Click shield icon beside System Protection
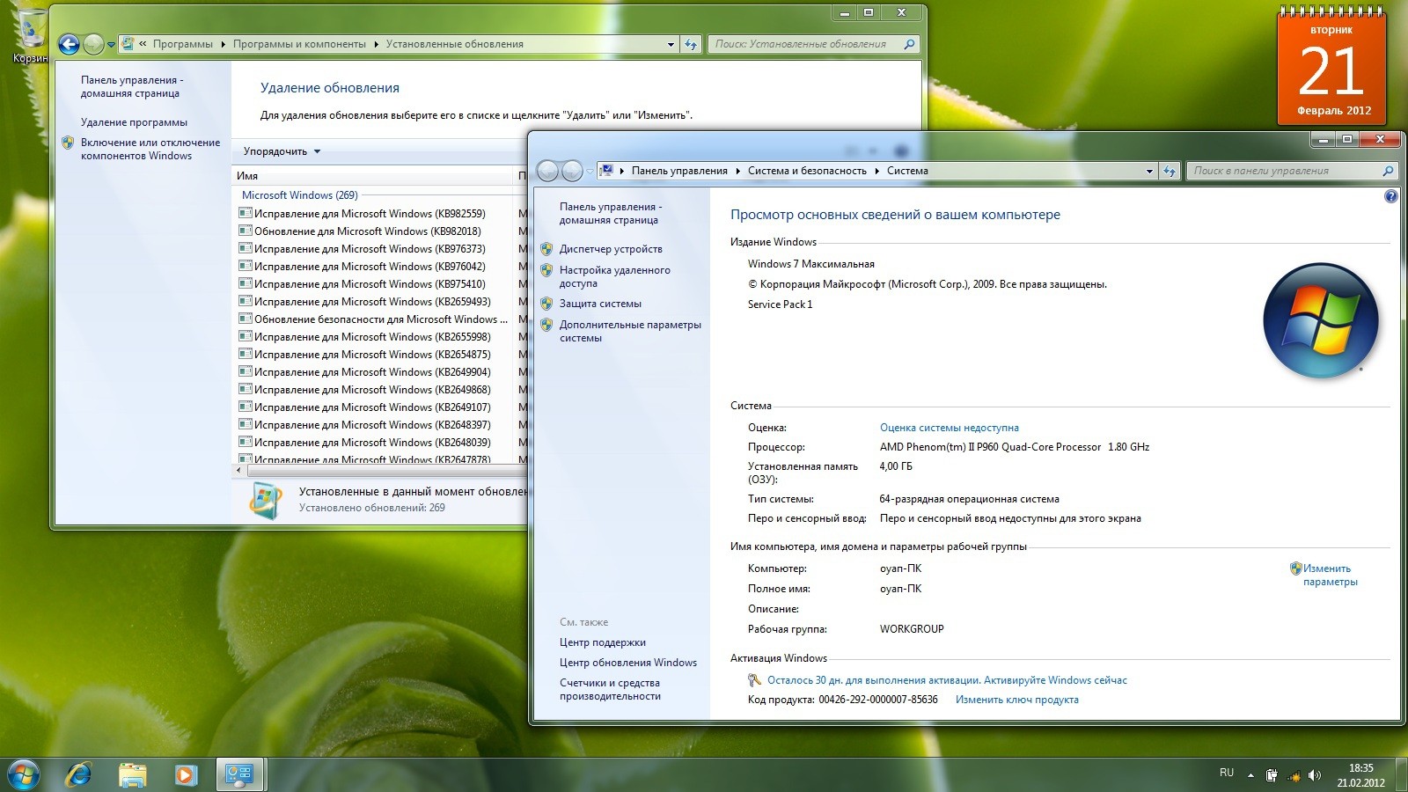Screen dimensions: 1408x792 coord(546,304)
